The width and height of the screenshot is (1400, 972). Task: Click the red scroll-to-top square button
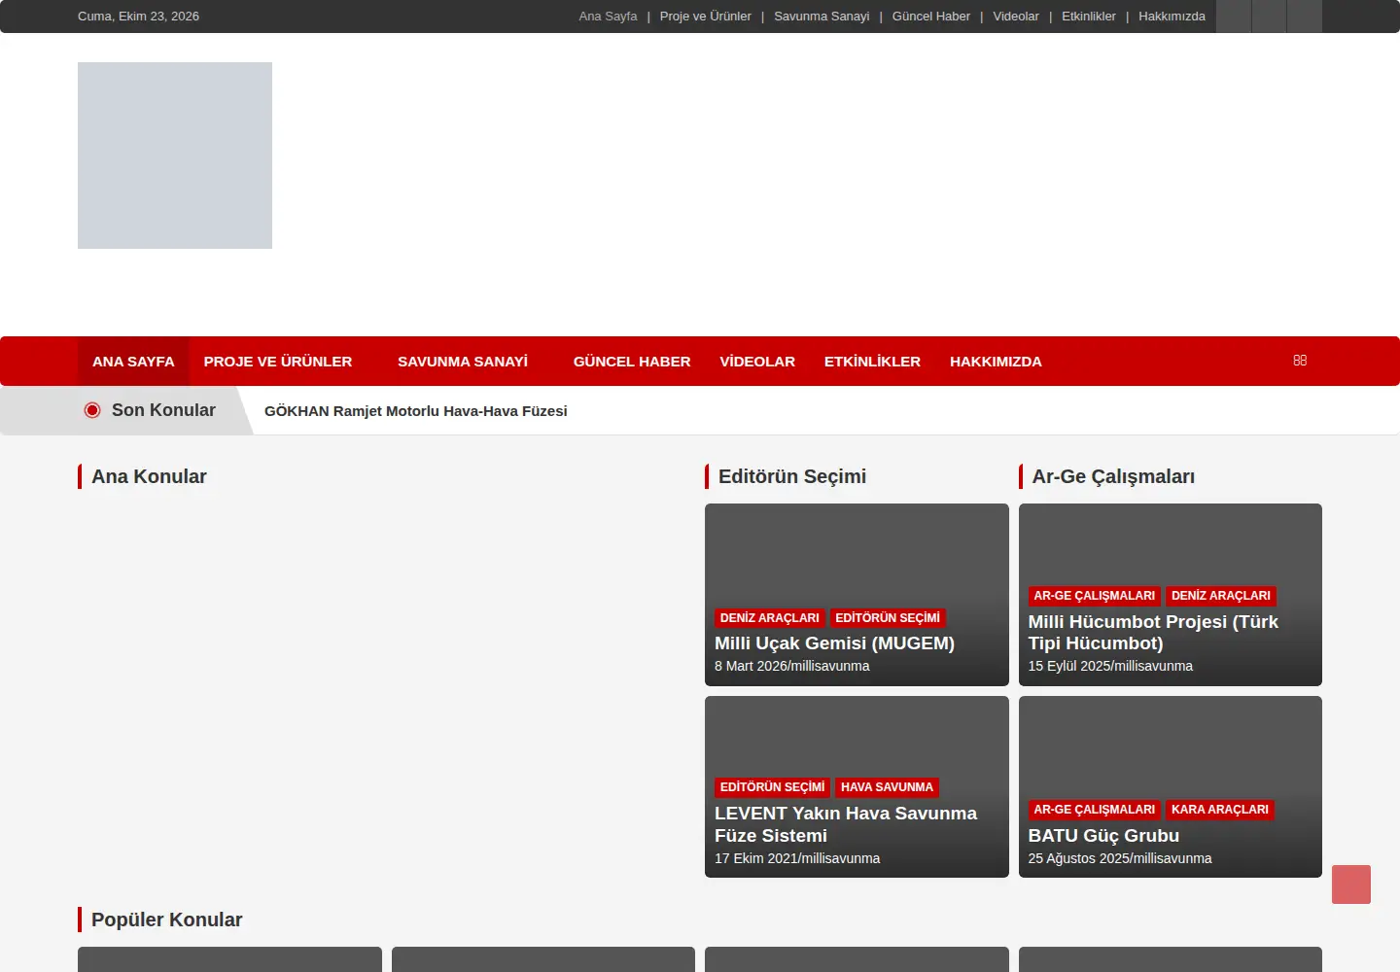[x=1351, y=885]
